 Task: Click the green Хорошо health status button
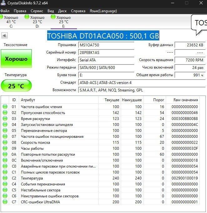16,59
